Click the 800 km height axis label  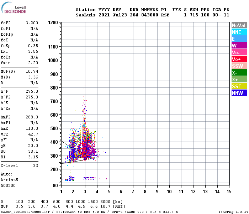pyautogui.click(x=54, y=88)
